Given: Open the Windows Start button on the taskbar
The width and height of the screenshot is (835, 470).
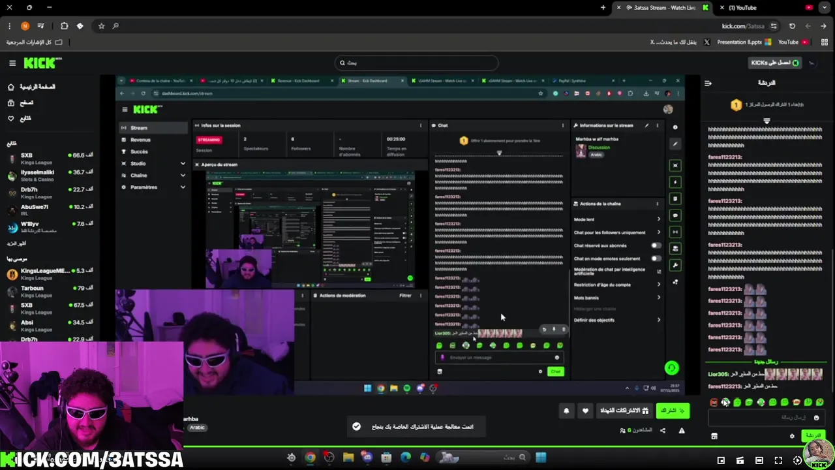Looking at the screenshot, I should click(x=541, y=457).
